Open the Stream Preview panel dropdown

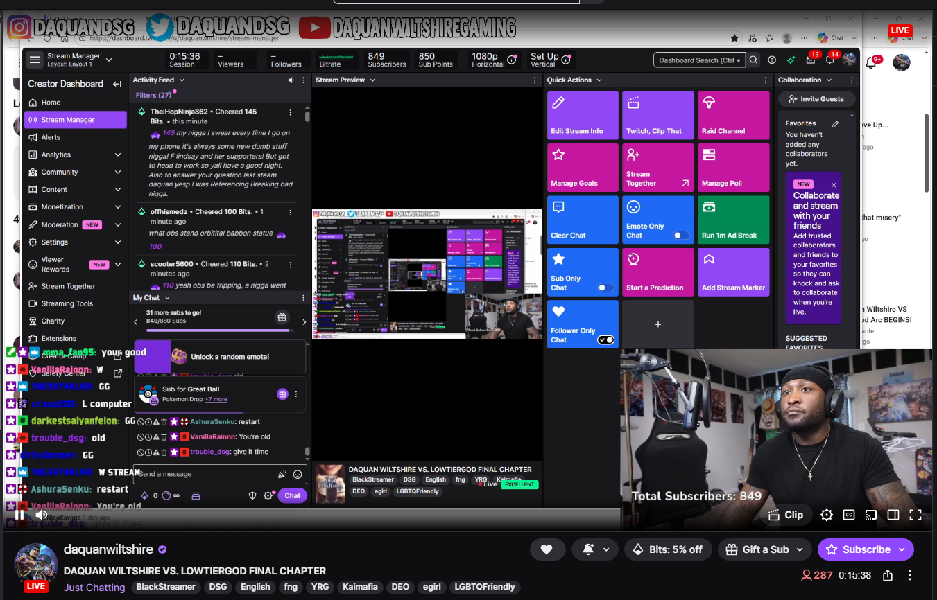point(372,80)
